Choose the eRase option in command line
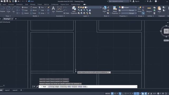The image size is (169, 95). [x=80, y=87]
